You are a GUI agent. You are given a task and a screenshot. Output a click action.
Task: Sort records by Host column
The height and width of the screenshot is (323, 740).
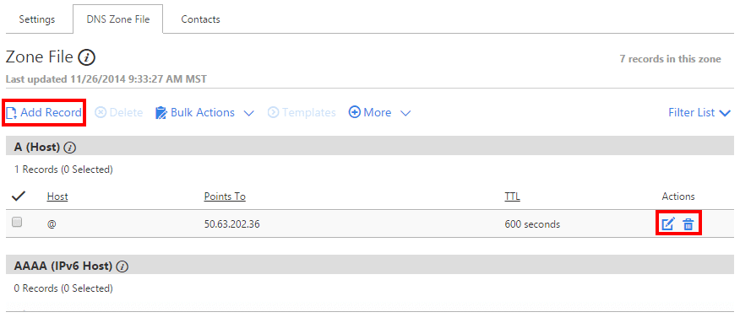(x=57, y=196)
